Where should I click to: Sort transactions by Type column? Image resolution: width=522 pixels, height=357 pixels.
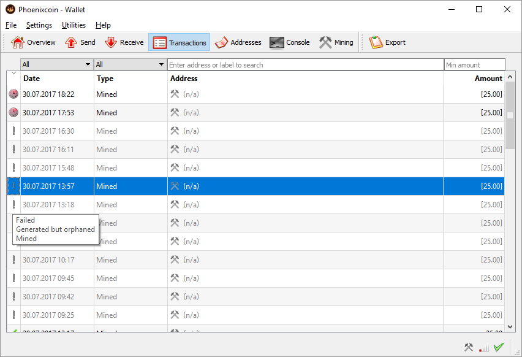click(x=105, y=79)
